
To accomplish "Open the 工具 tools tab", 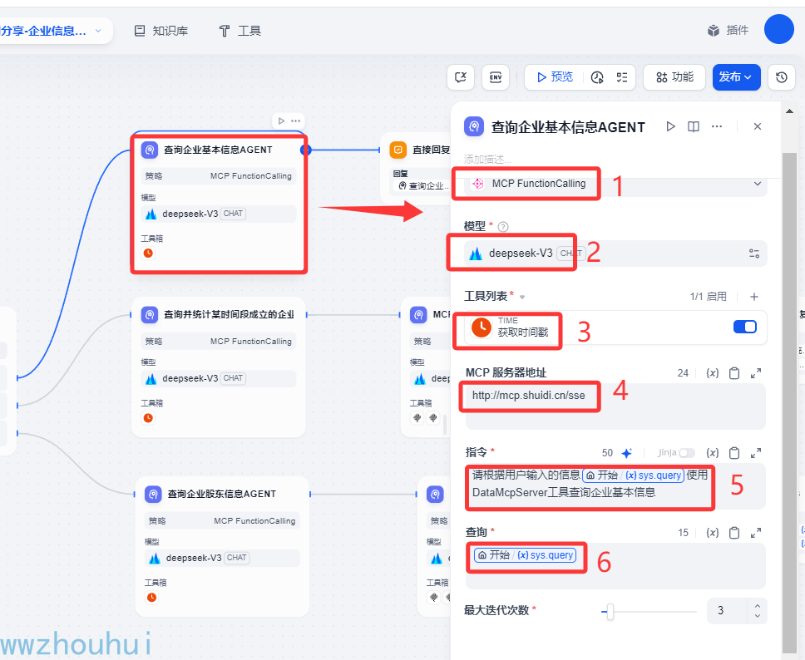I will (x=240, y=31).
